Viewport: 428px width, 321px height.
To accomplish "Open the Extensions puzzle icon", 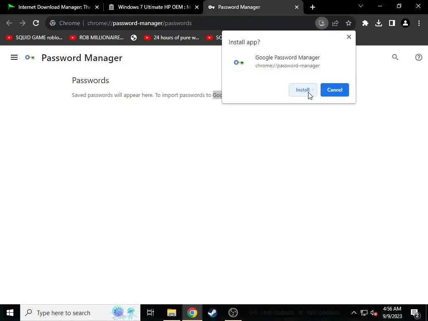I will click(365, 23).
